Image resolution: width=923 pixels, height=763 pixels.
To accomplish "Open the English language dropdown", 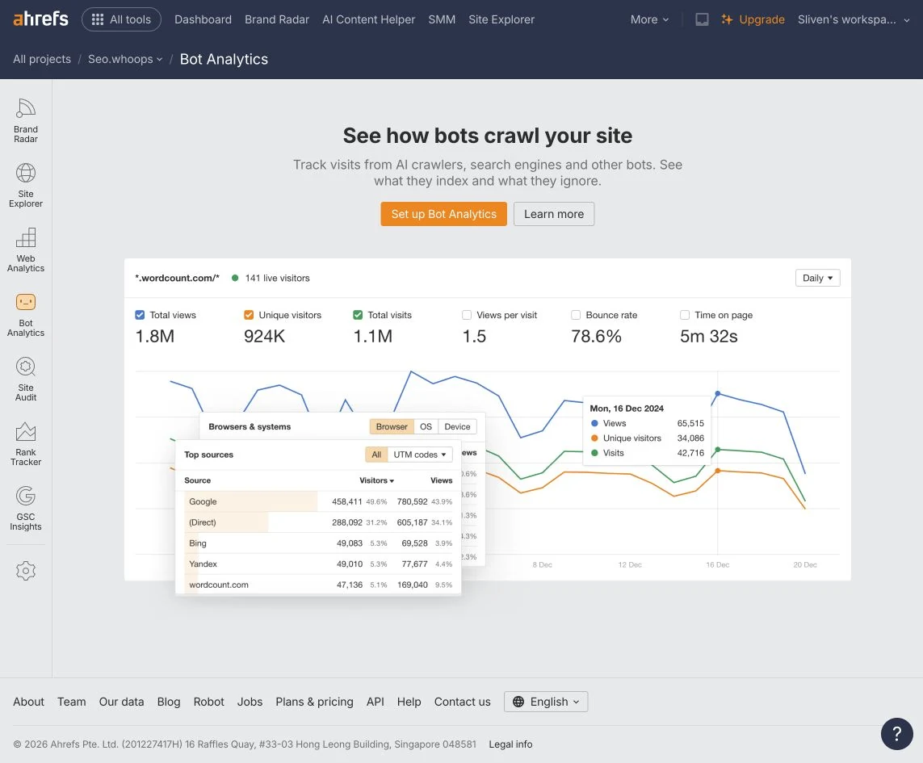I will coord(546,702).
